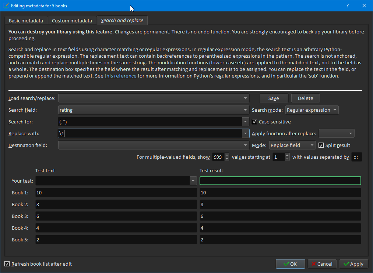Increase the values starting at spinner
The width and height of the screenshot is (373, 273).
pyautogui.click(x=287, y=155)
